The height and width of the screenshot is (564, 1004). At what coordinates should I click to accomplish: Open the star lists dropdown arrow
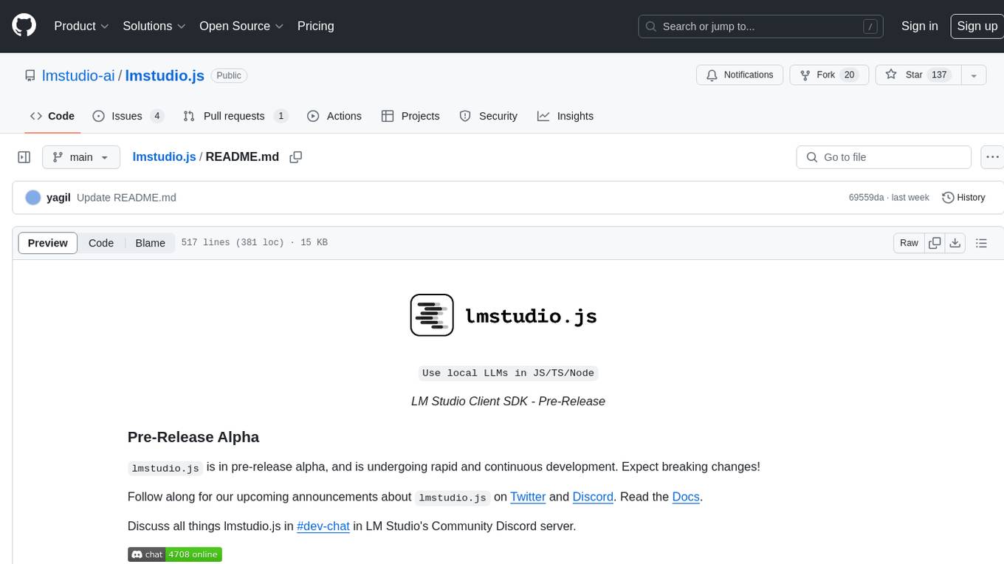[974, 75]
